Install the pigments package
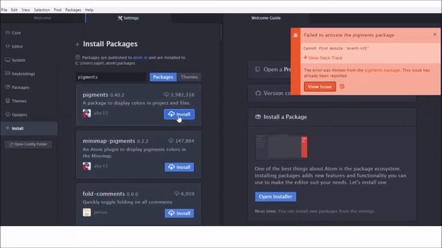This screenshot has width=442, height=248. point(180,114)
